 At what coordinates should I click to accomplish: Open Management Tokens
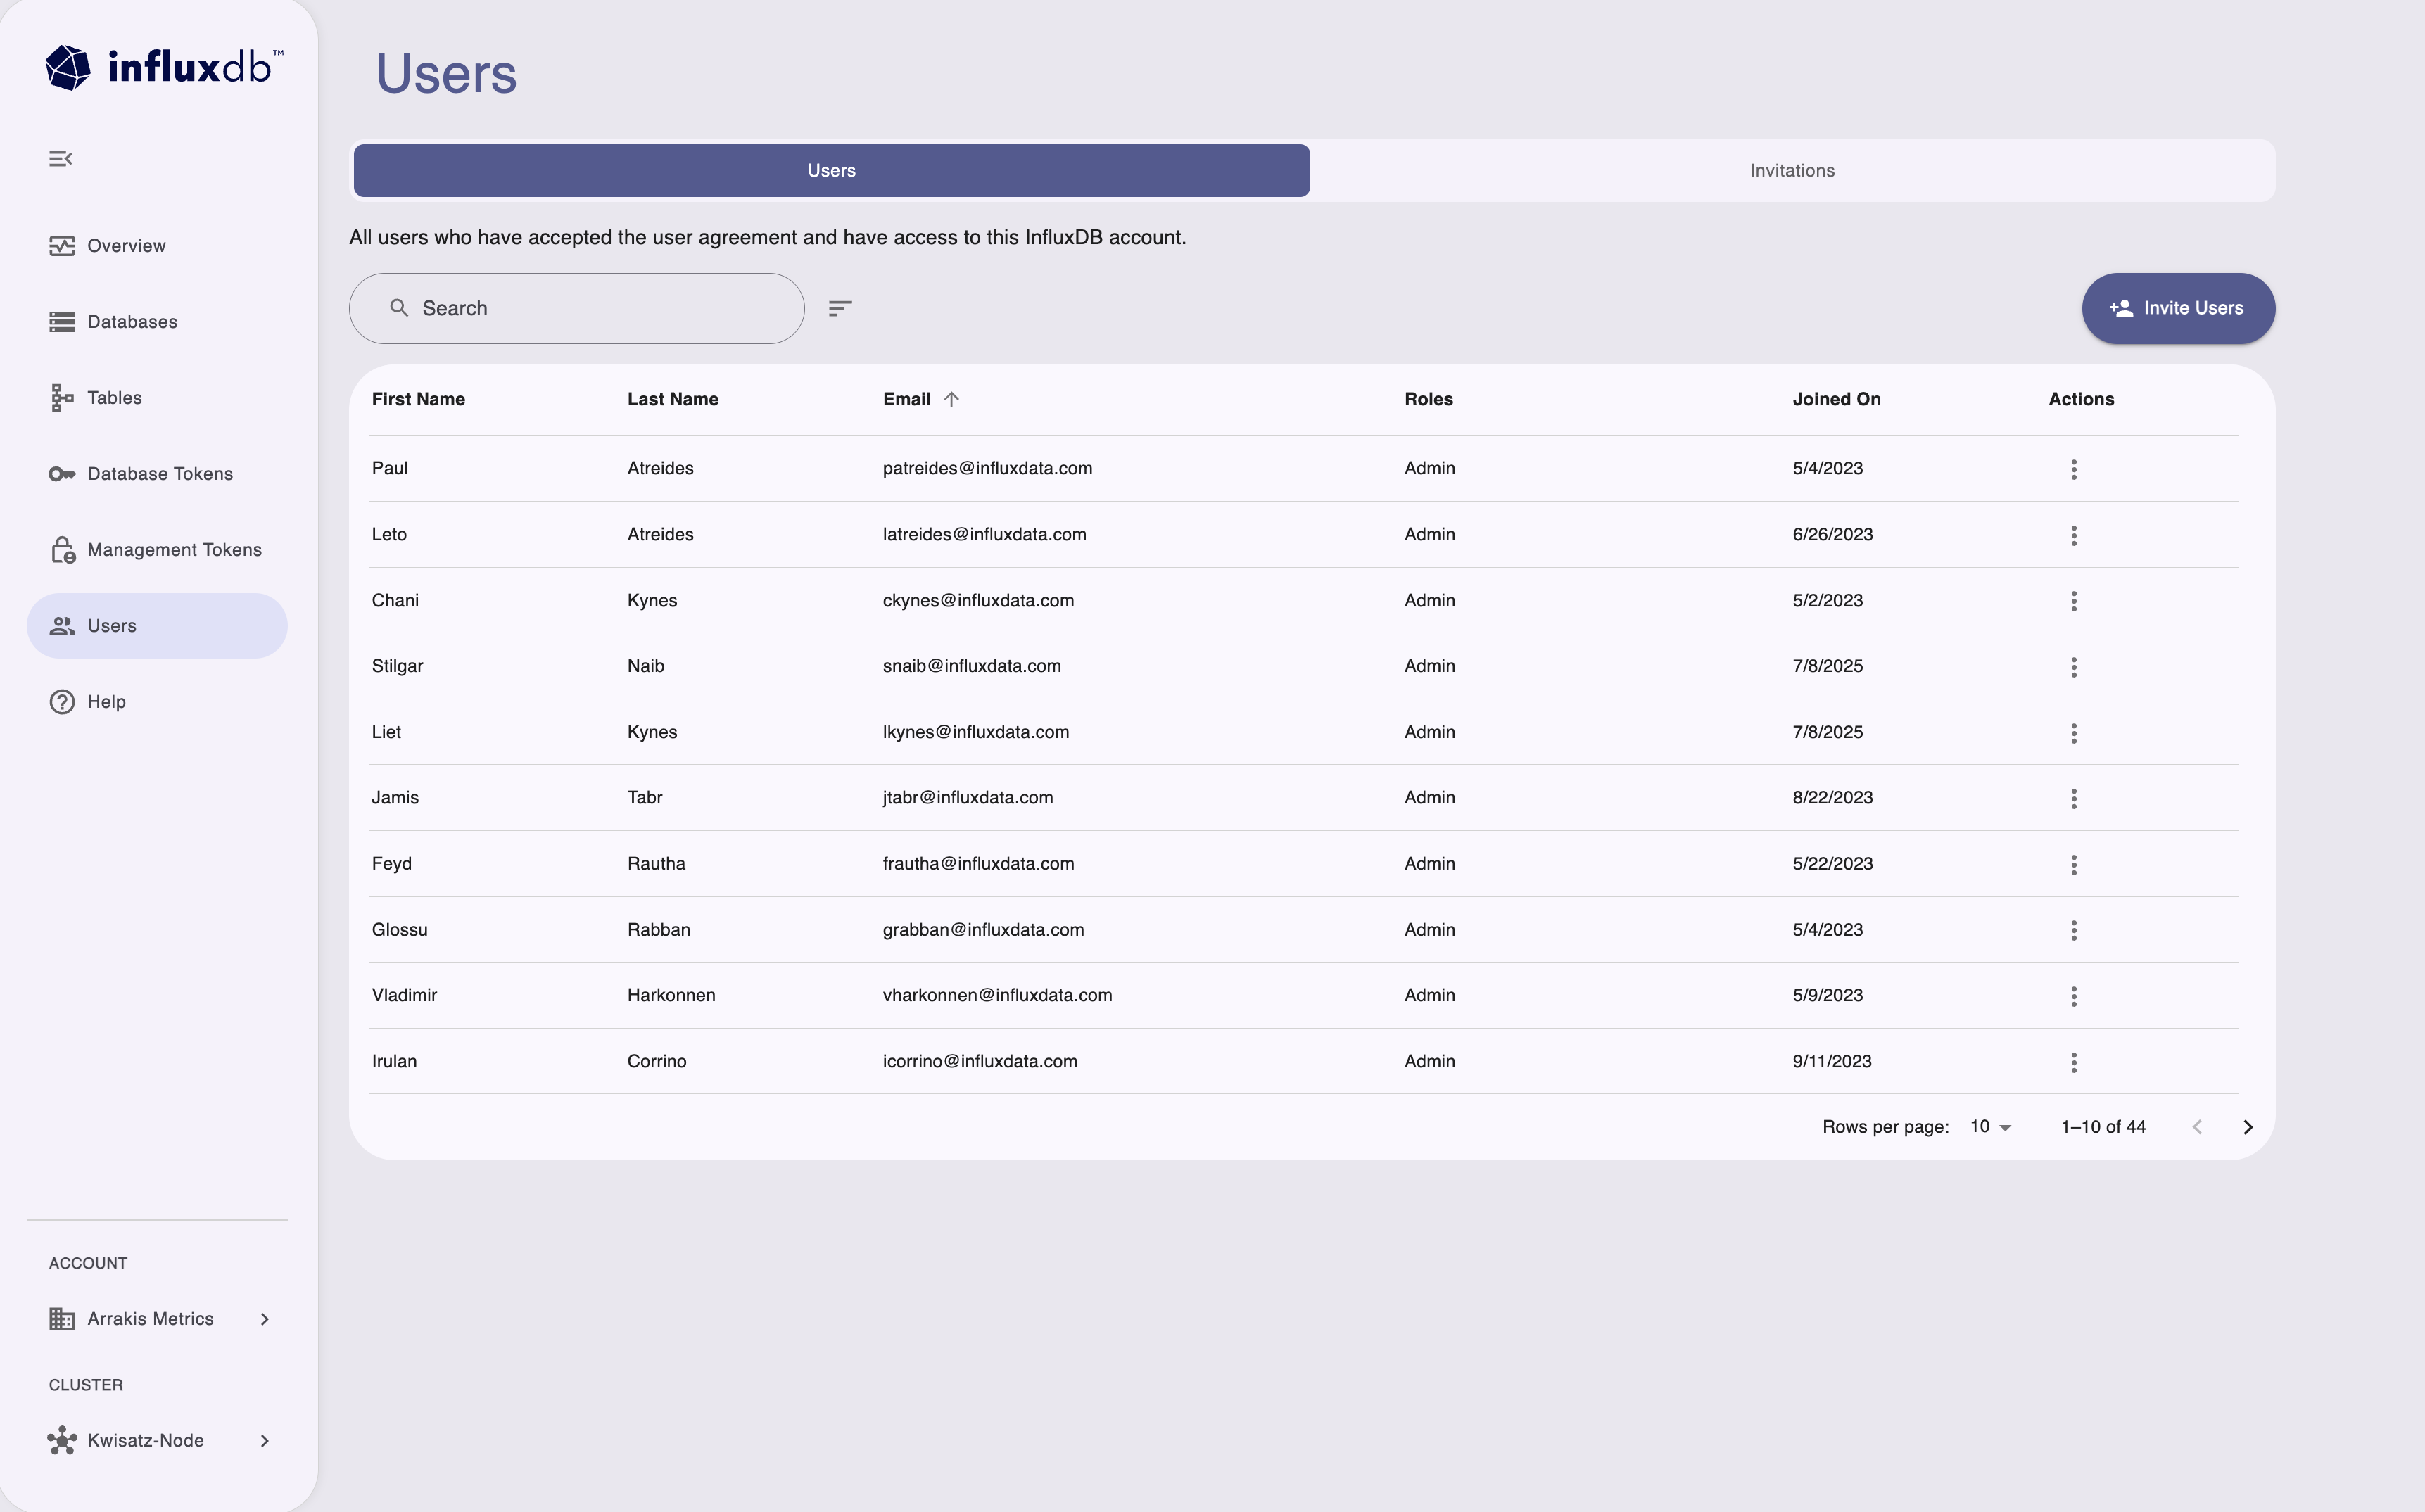pos(173,549)
